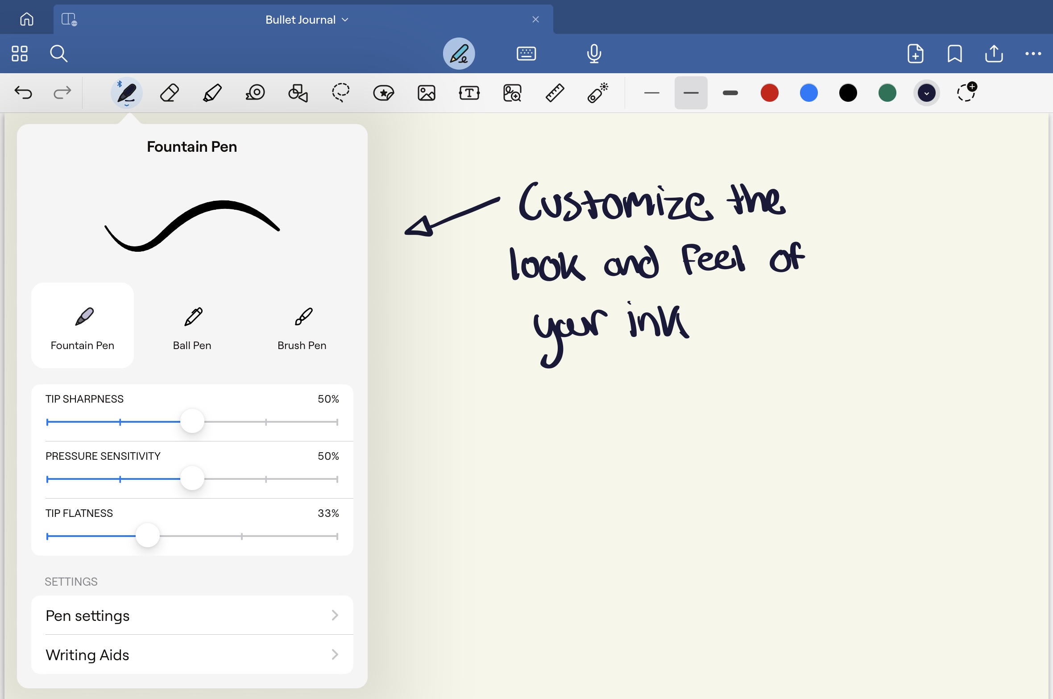The height and width of the screenshot is (699, 1053).
Task: Select the Ruler tool
Action: (x=555, y=93)
